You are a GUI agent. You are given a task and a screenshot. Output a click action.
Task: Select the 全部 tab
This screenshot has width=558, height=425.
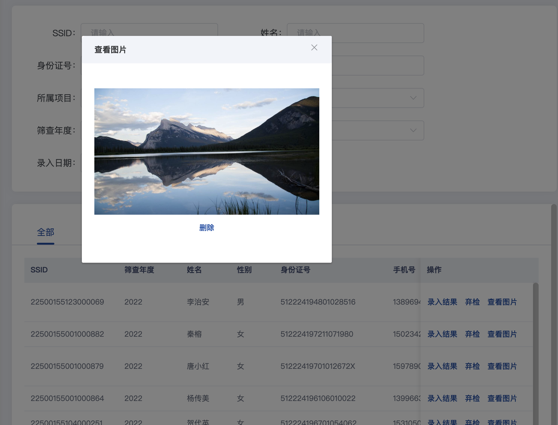point(46,232)
